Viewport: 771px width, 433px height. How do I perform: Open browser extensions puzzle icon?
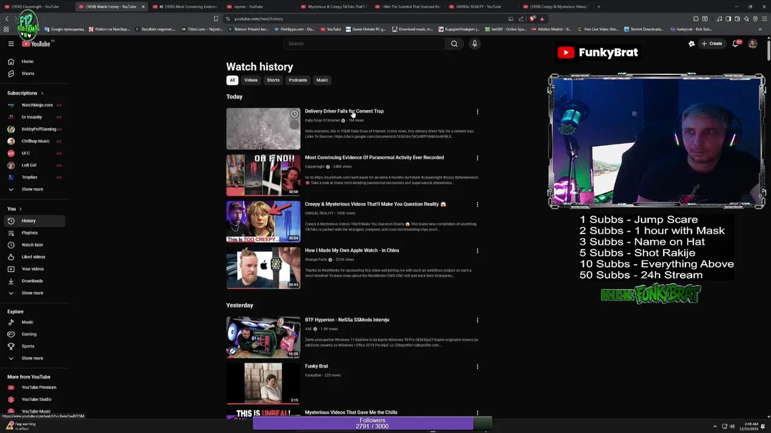point(696,19)
